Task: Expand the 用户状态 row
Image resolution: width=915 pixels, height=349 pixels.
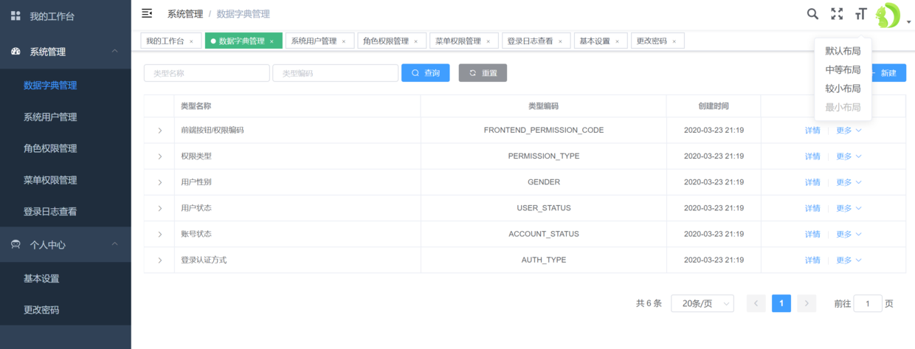Action: click(159, 208)
